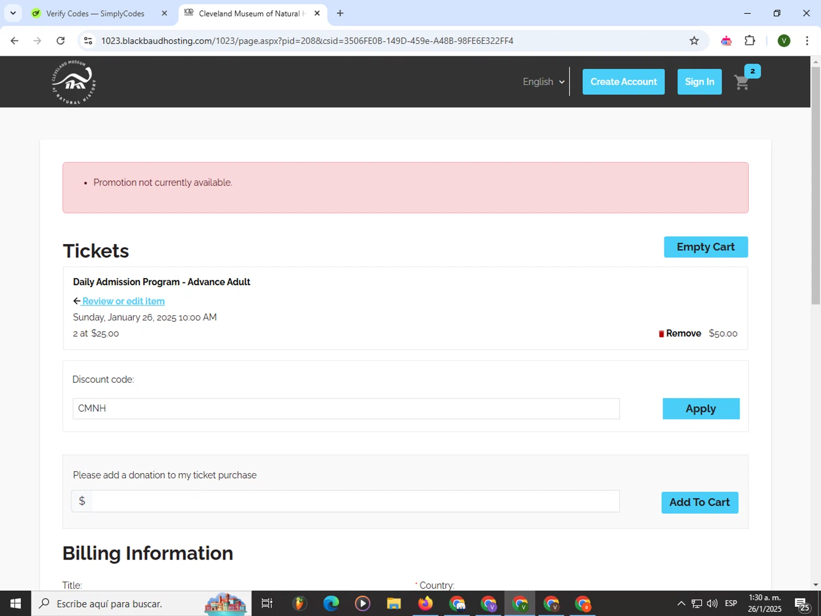Open new browser tab
The width and height of the screenshot is (821, 616).
tap(340, 13)
